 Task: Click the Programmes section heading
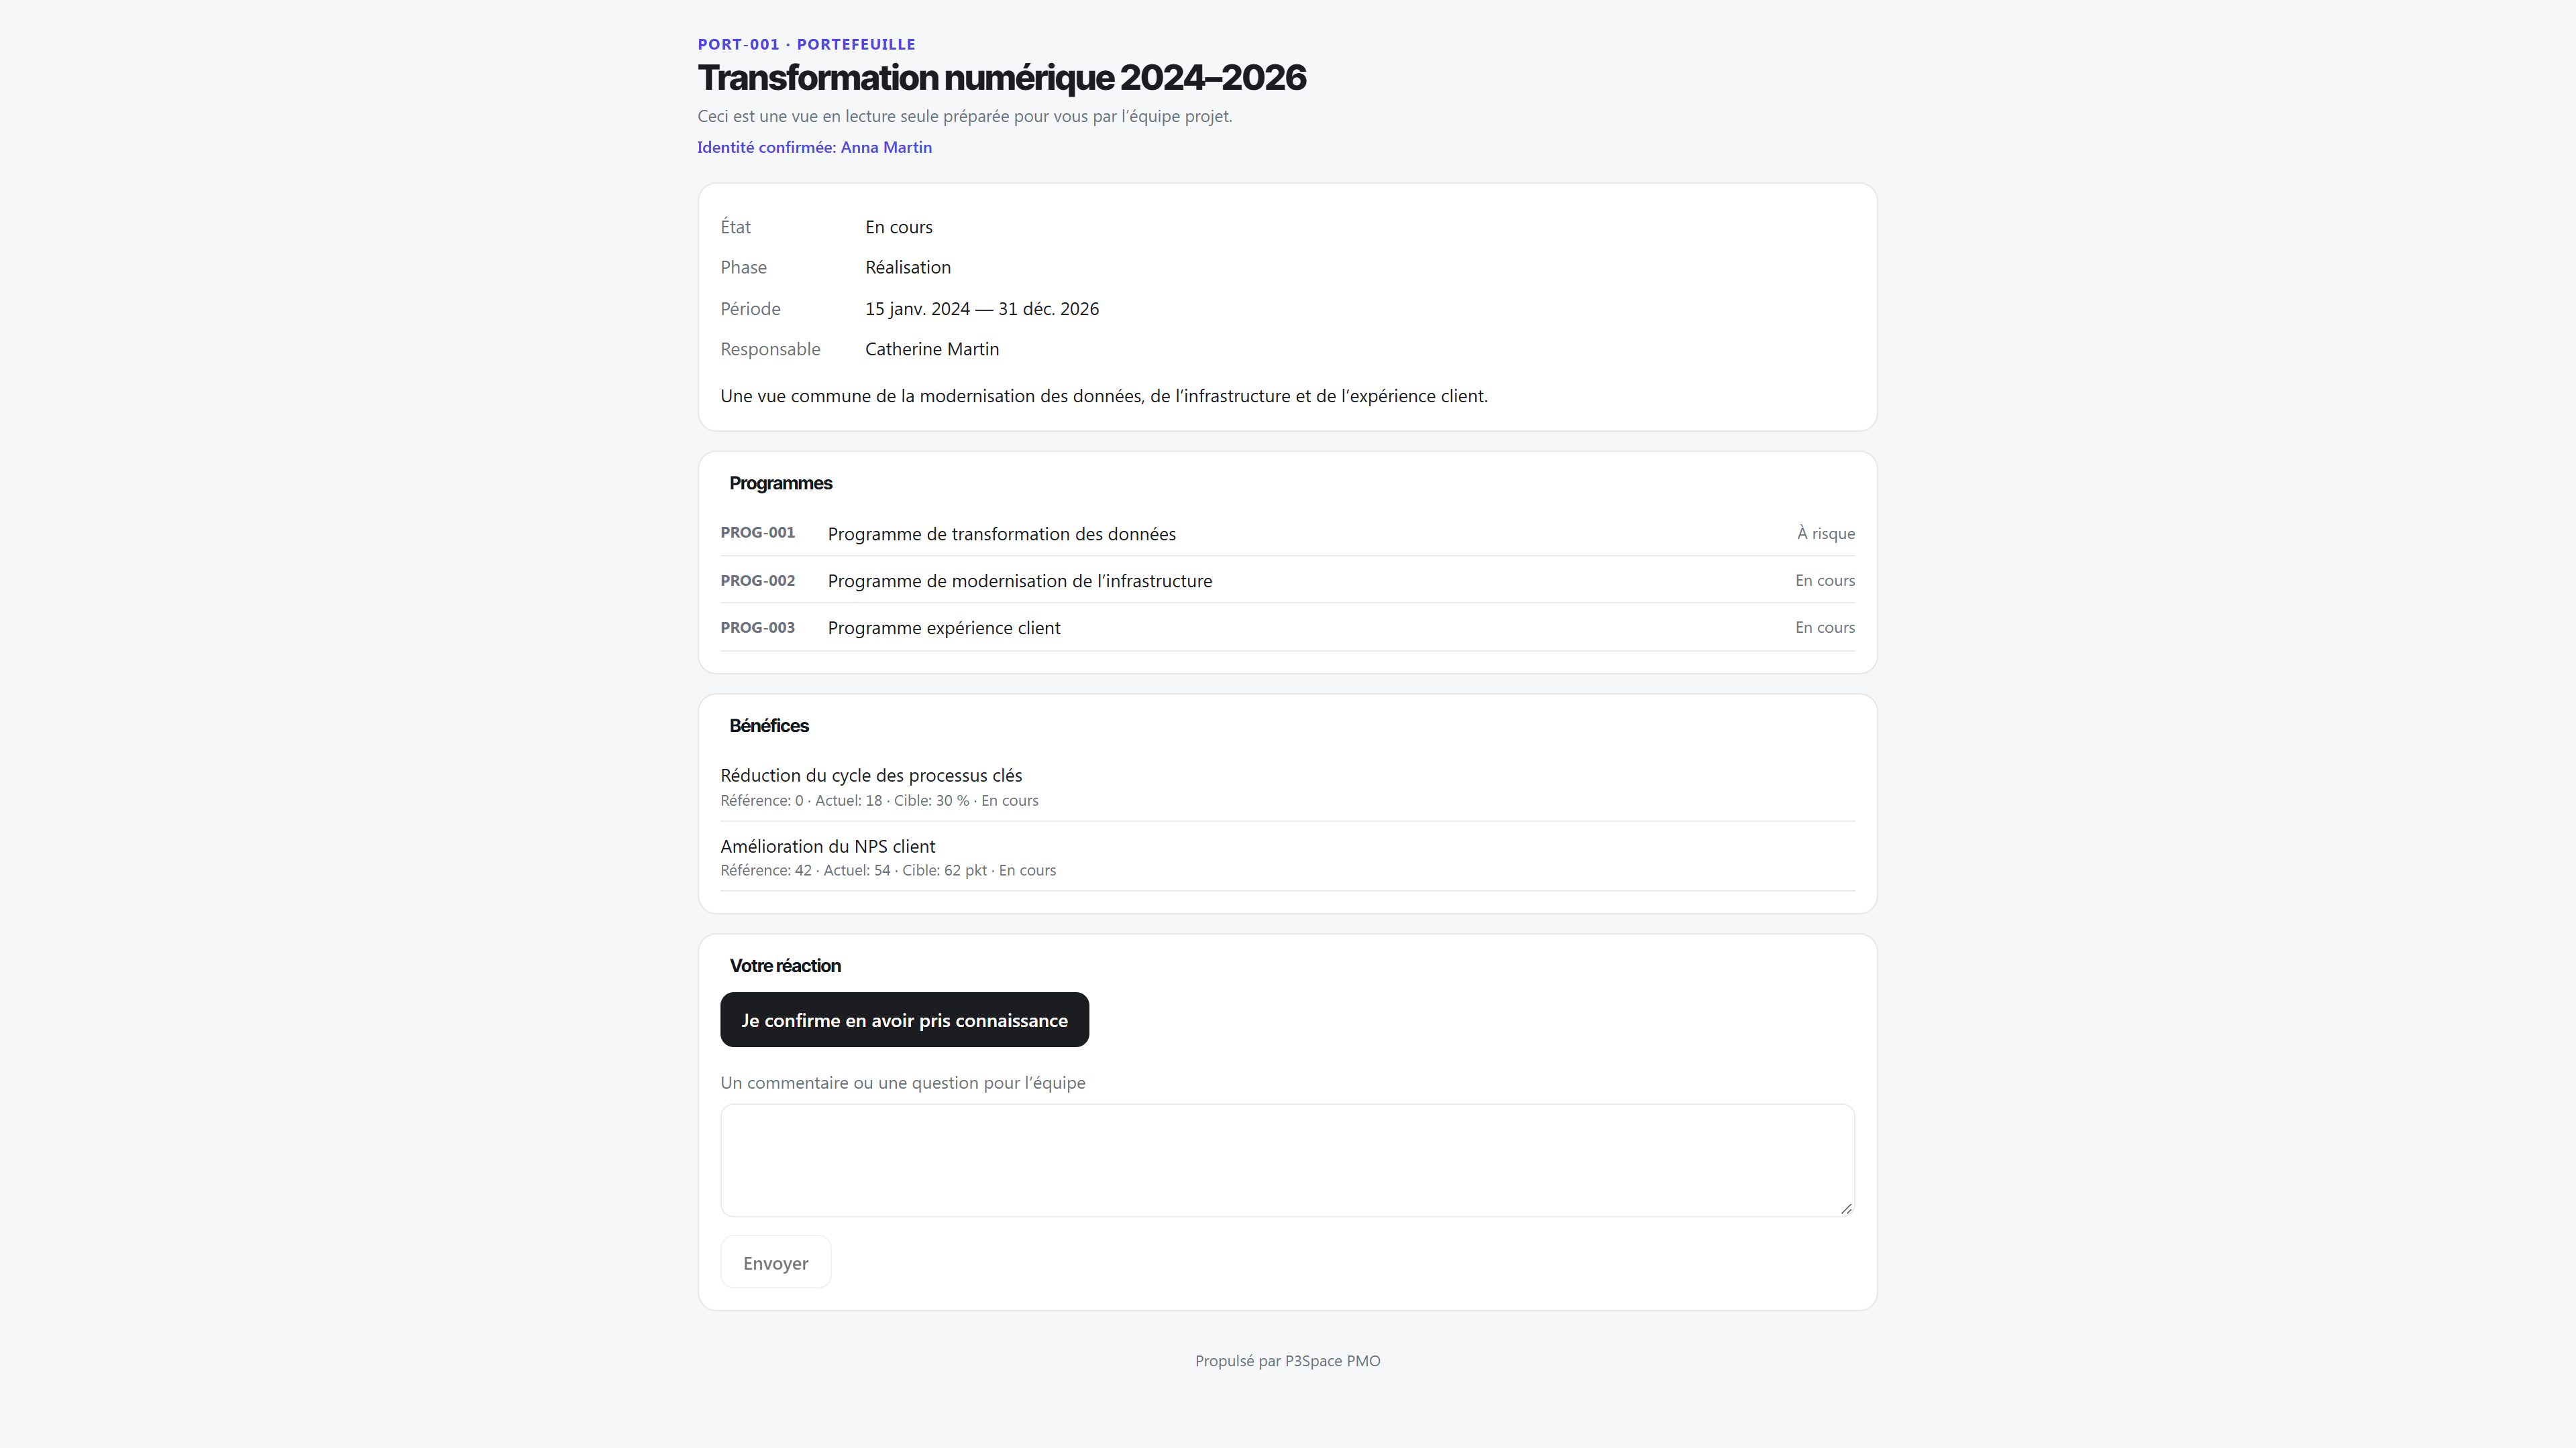780,483
